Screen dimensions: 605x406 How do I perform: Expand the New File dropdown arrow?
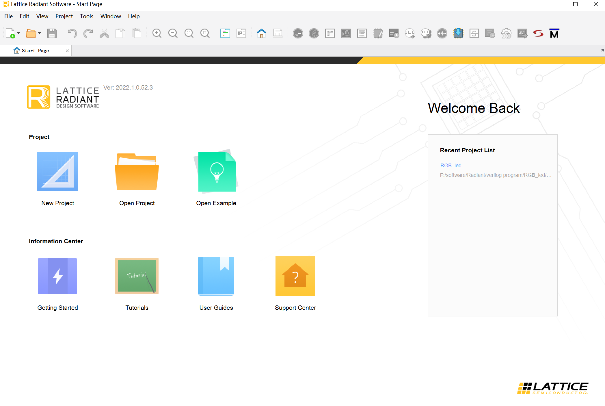coord(19,34)
